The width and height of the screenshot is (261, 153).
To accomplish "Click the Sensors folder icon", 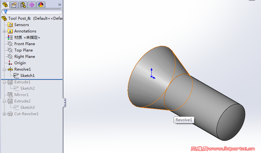I will [10, 25].
